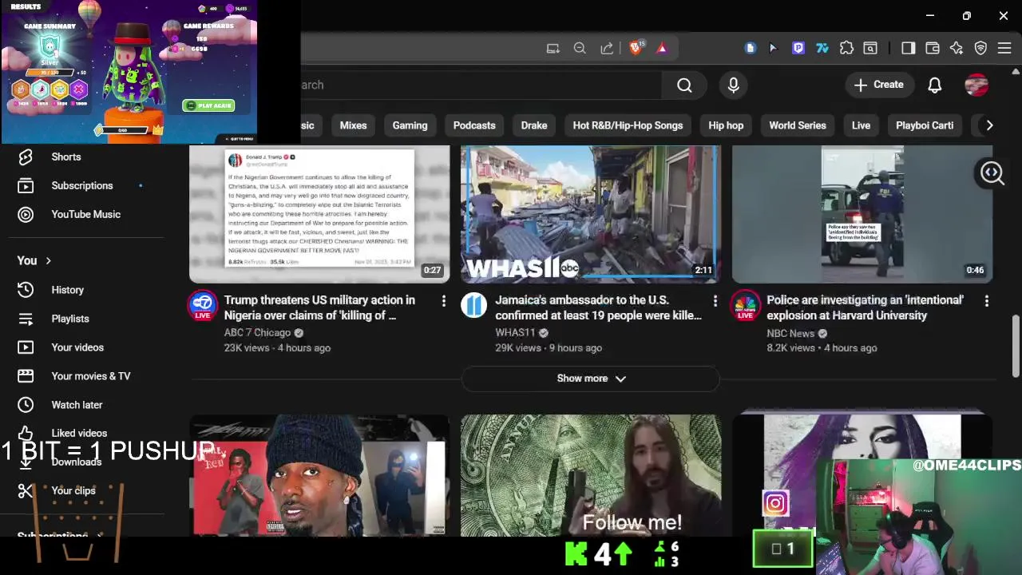Open Liked videos in the sidebar
The image size is (1022, 575).
coord(79,433)
